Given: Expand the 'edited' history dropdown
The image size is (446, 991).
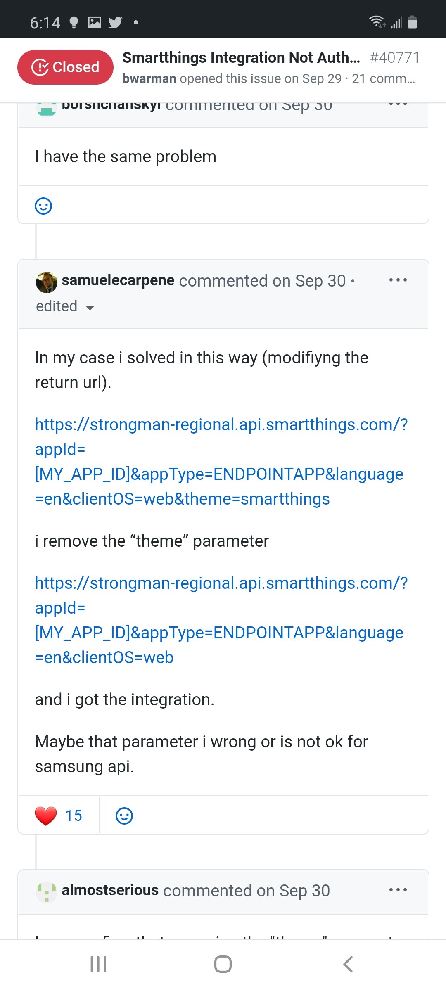Looking at the screenshot, I should click(65, 307).
